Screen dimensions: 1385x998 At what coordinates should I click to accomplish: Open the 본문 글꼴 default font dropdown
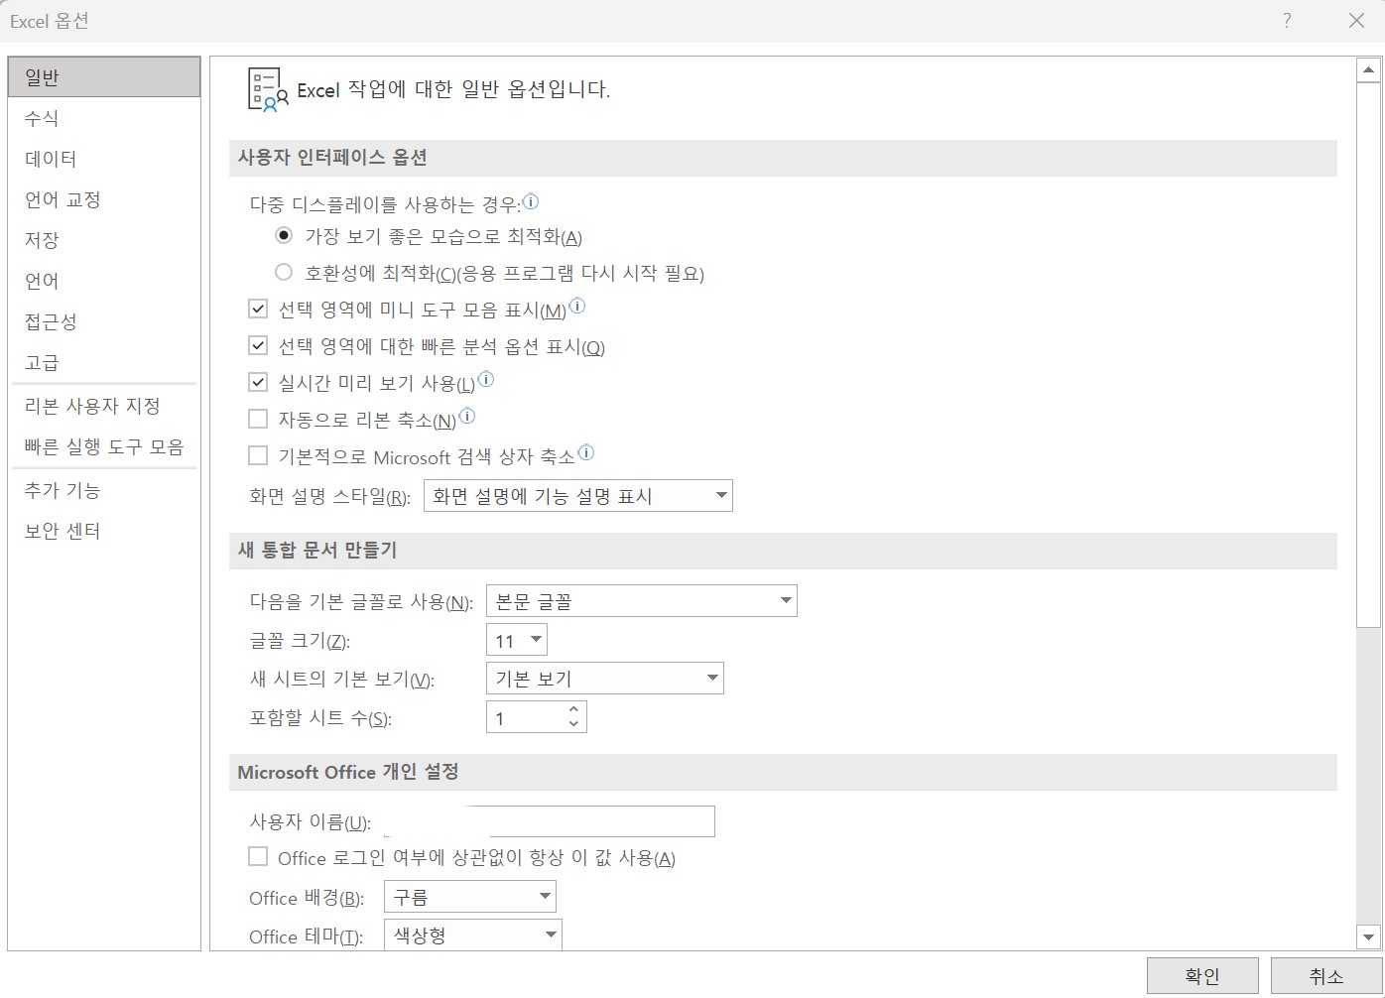[x=641, y=601]
